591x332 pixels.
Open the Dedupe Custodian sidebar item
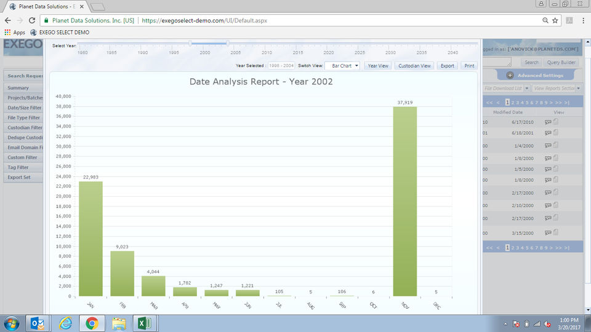pyautogui.click(x=23, y=137)
